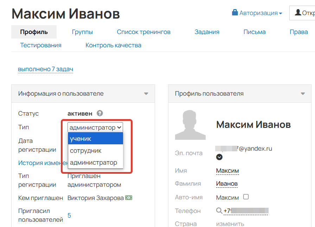This screenshot has height=227, width=315.
Task: Click the person icon on the Открыть button
Action: coord(298,13)
